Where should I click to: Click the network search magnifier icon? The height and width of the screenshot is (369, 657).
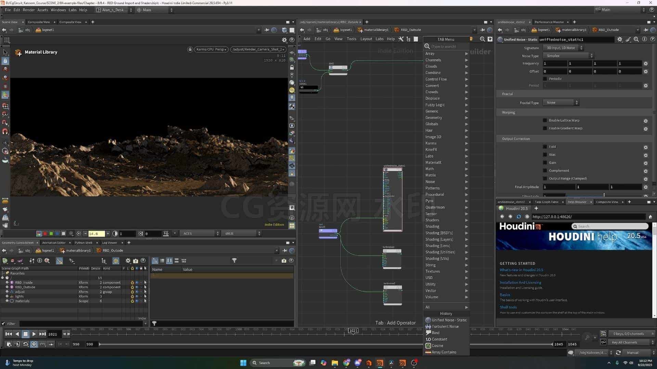[482, 39]
